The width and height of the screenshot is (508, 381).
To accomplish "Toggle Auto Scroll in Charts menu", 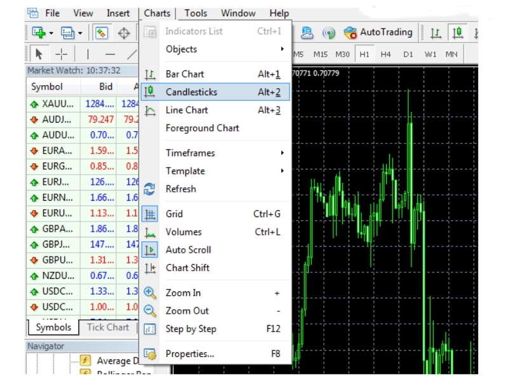I will 188,250.
